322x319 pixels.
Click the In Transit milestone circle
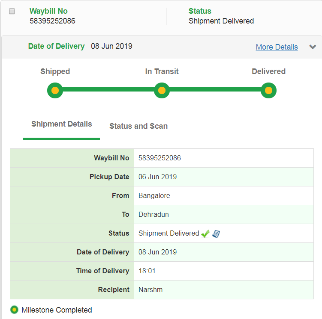point(162,91)
